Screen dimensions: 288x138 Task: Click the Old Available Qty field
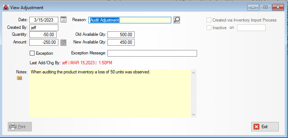coord(121,35)
